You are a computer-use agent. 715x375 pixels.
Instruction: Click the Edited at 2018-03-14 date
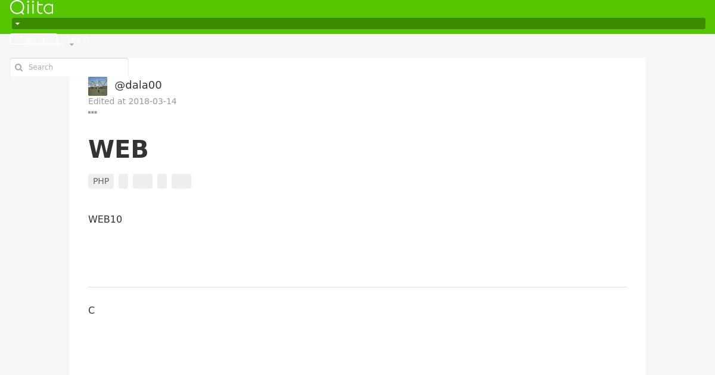[132, 101]
